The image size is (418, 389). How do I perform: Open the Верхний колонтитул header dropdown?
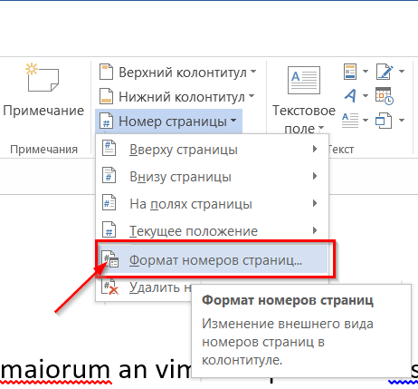[x=178, y=73]
